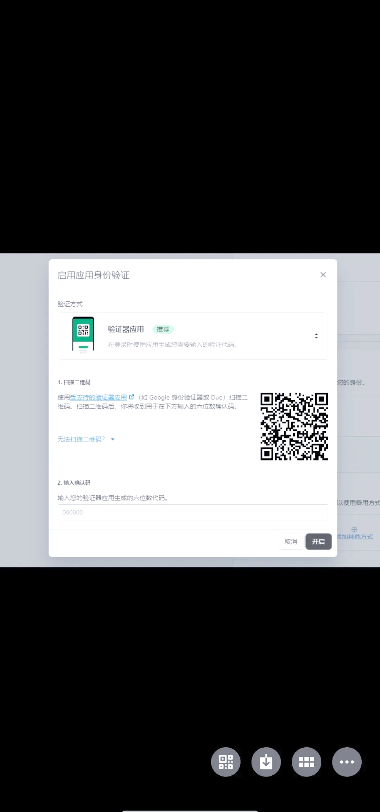Open the 验证方式 selector dropdown arrows
This screenshot has height=812, width=380.
click(316, 336)
